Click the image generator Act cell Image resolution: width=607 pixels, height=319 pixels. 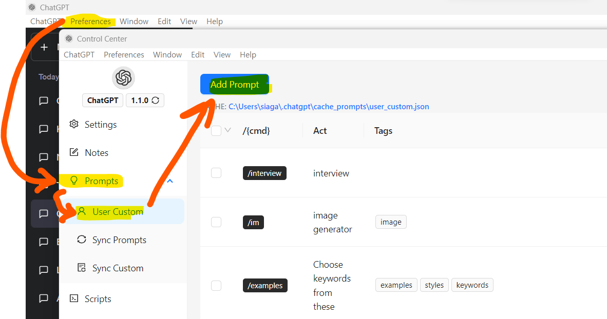(333, 223)
